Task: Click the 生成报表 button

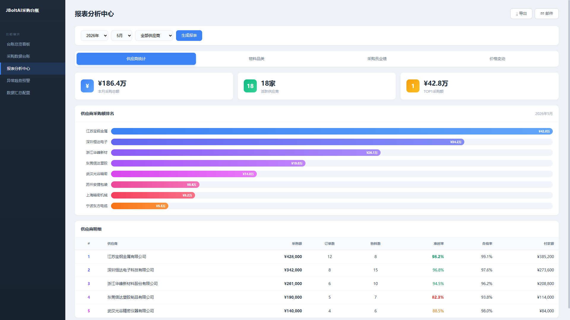Action: [189, 36]
